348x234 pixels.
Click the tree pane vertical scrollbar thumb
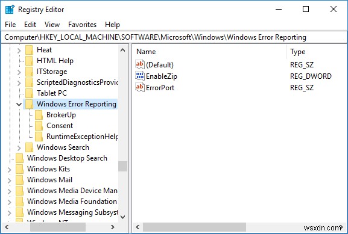[x=122, y=166]
